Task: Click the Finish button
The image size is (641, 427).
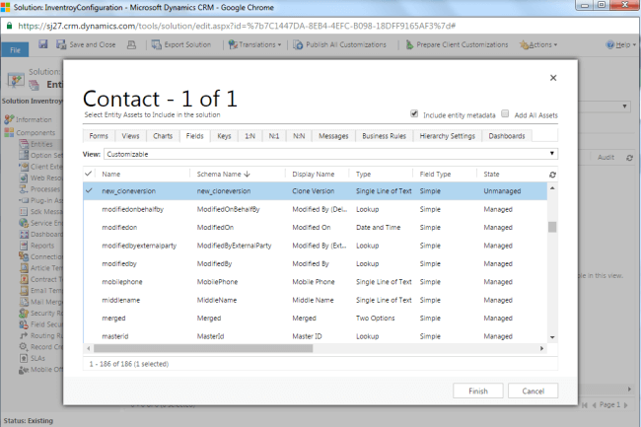Action: (x=478, y=391)
